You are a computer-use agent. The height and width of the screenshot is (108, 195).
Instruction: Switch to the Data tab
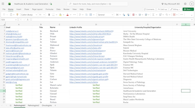click(58, 9)
